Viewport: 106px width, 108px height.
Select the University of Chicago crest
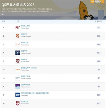(x=18, y=103)
